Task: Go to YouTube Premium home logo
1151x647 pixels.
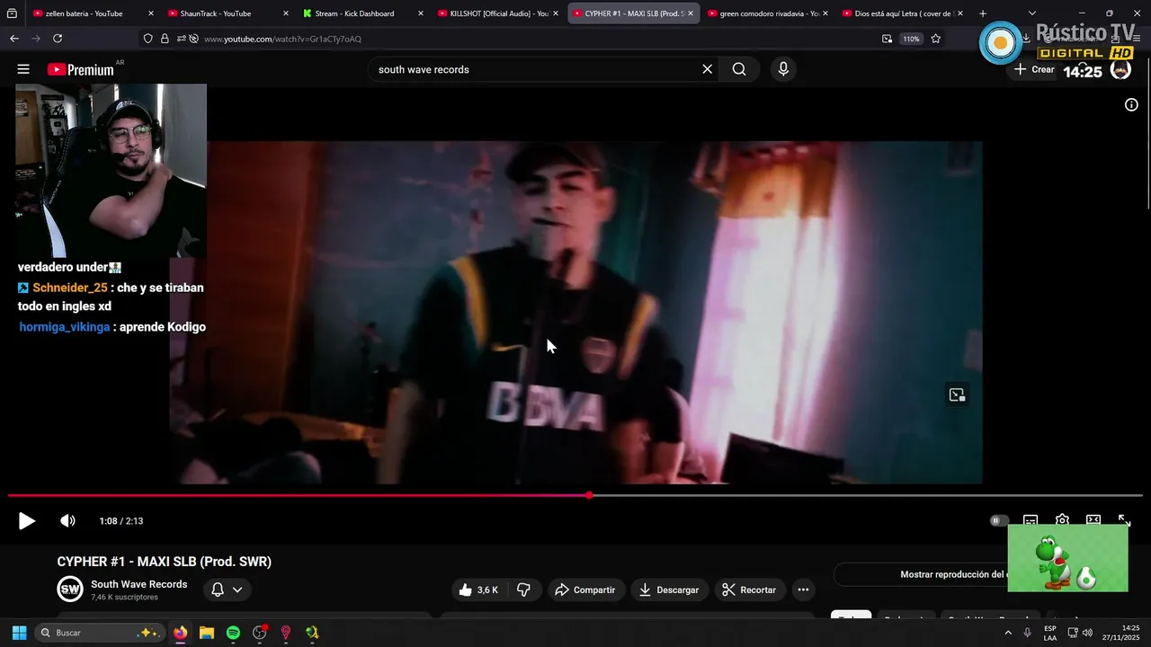Action: pos(81,69)
